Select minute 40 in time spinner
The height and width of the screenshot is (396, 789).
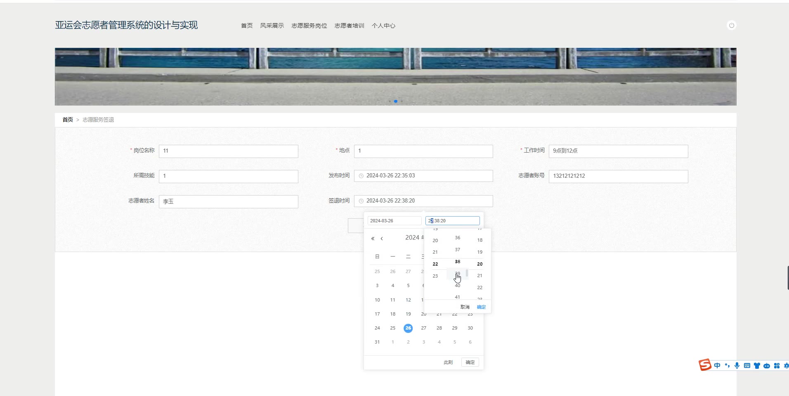pyautogui.click(x=457, y=285)
